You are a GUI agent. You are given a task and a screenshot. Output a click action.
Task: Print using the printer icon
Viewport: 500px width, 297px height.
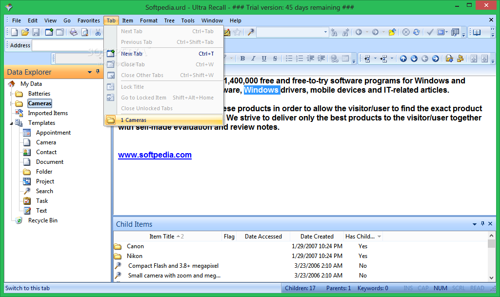pos(74,32)
